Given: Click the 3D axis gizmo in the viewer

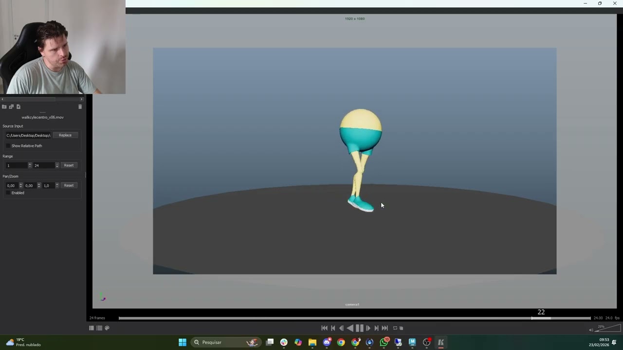Looking at the screenshot, I should coord(102,297).
